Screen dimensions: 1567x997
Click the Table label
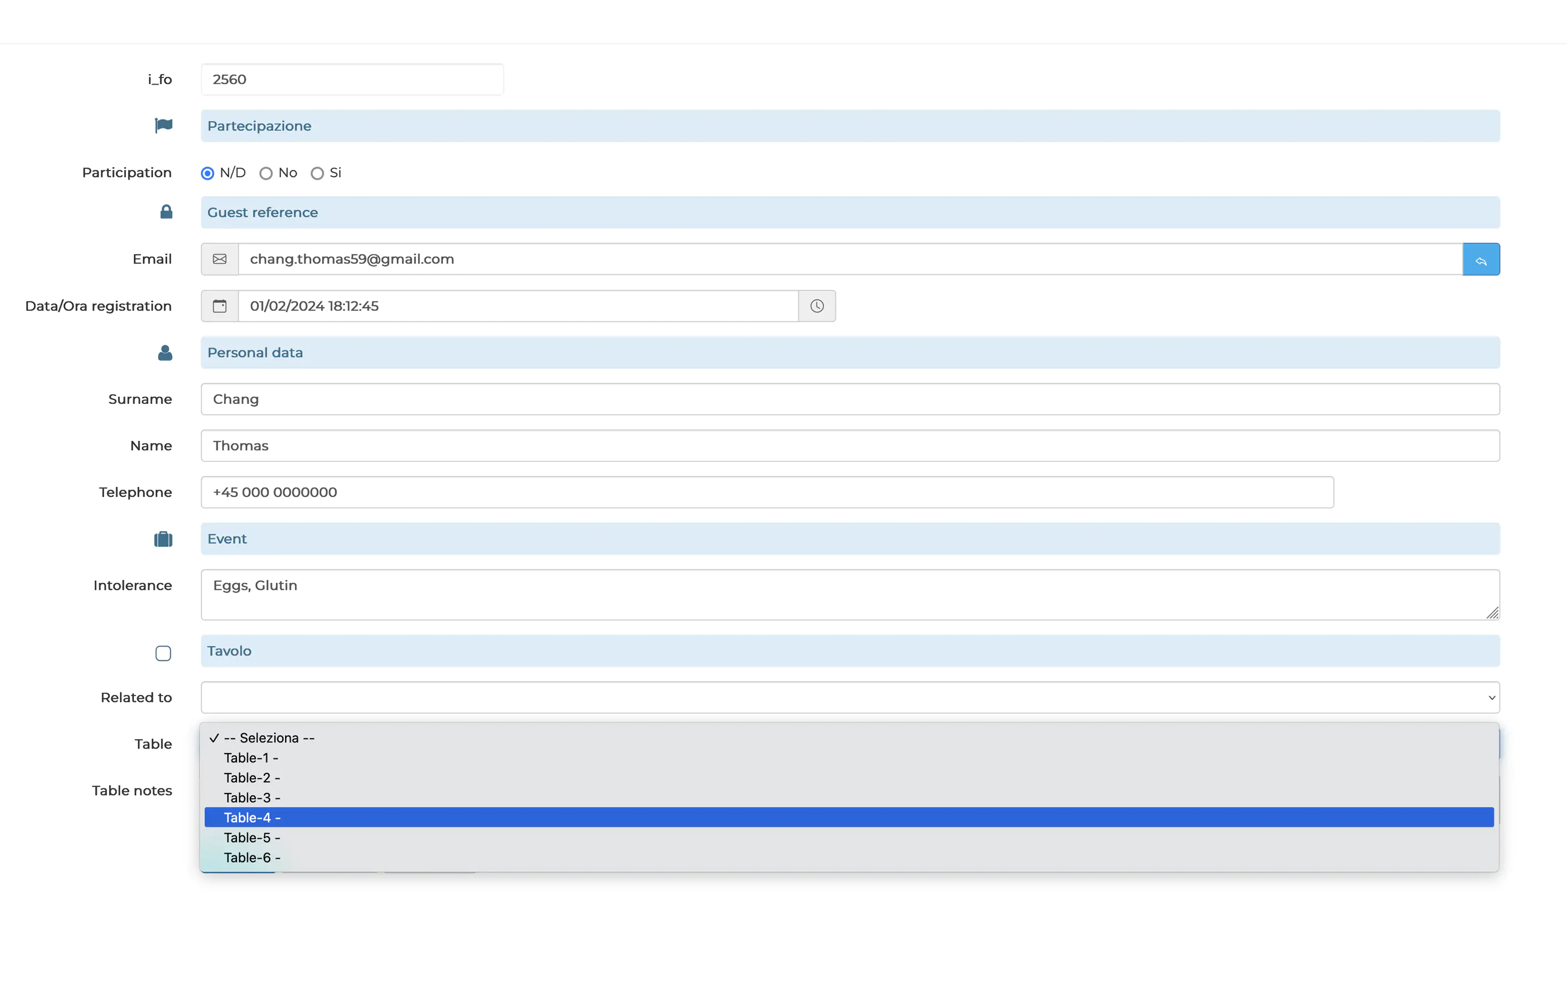153,745
